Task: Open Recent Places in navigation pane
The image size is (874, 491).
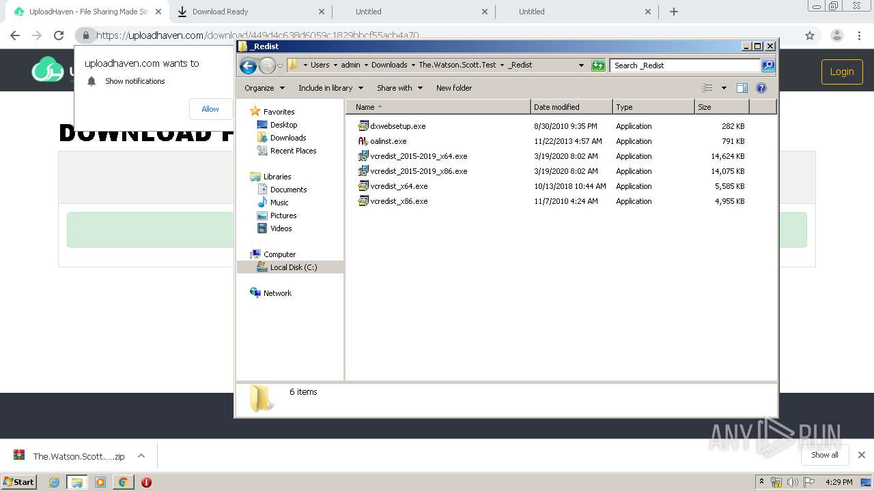Action: (293, 151)
